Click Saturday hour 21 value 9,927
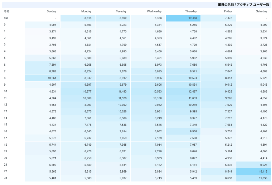The image size is (272, 185). click(x=263, y=165)
